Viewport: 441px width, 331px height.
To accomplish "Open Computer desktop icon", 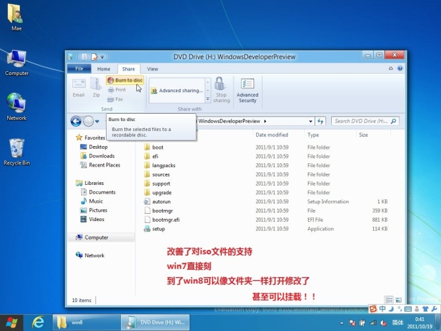I will 16,63.
